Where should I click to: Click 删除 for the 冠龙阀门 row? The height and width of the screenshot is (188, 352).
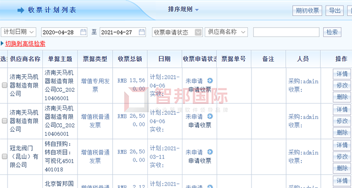tap(342, 168)
